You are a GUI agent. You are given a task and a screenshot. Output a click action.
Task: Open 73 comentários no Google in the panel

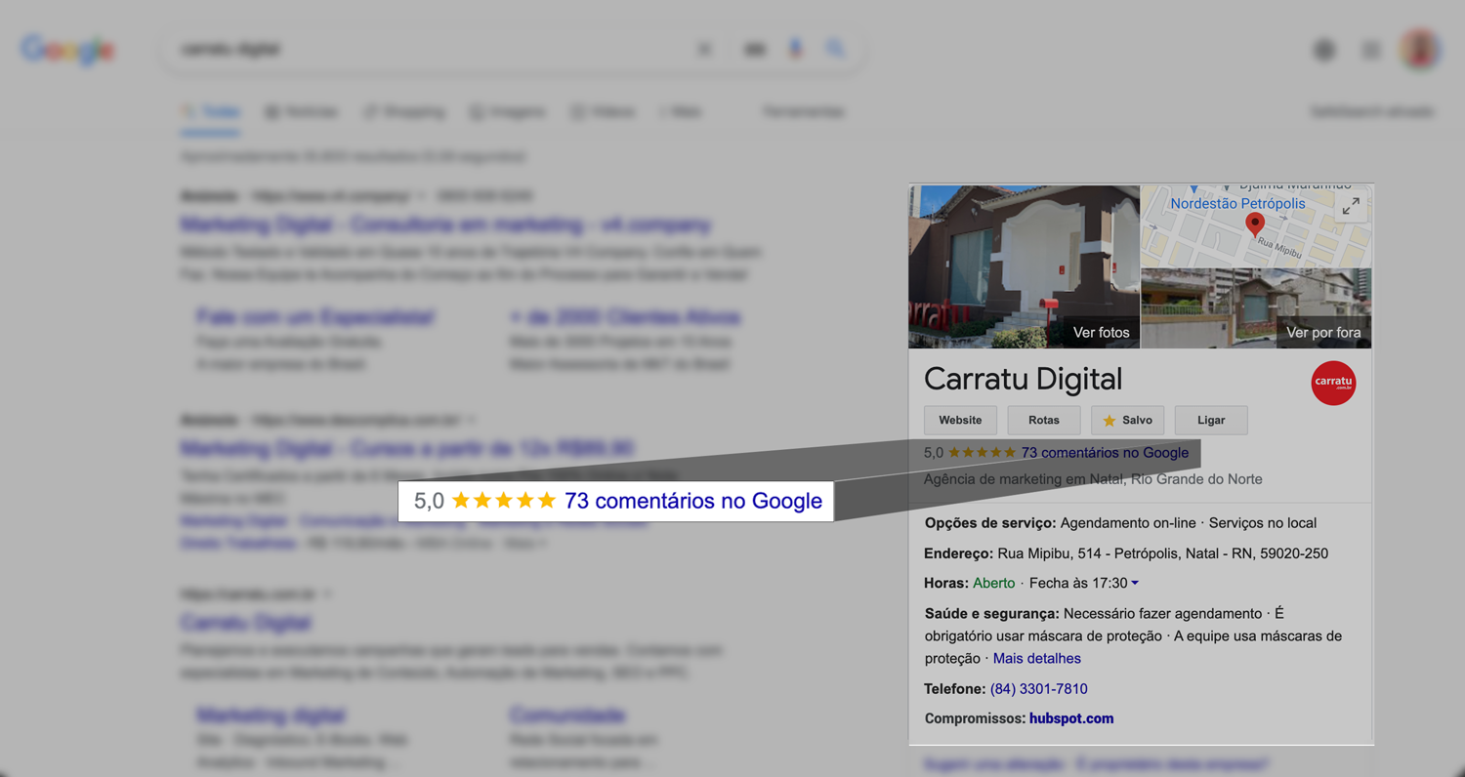1105,453
